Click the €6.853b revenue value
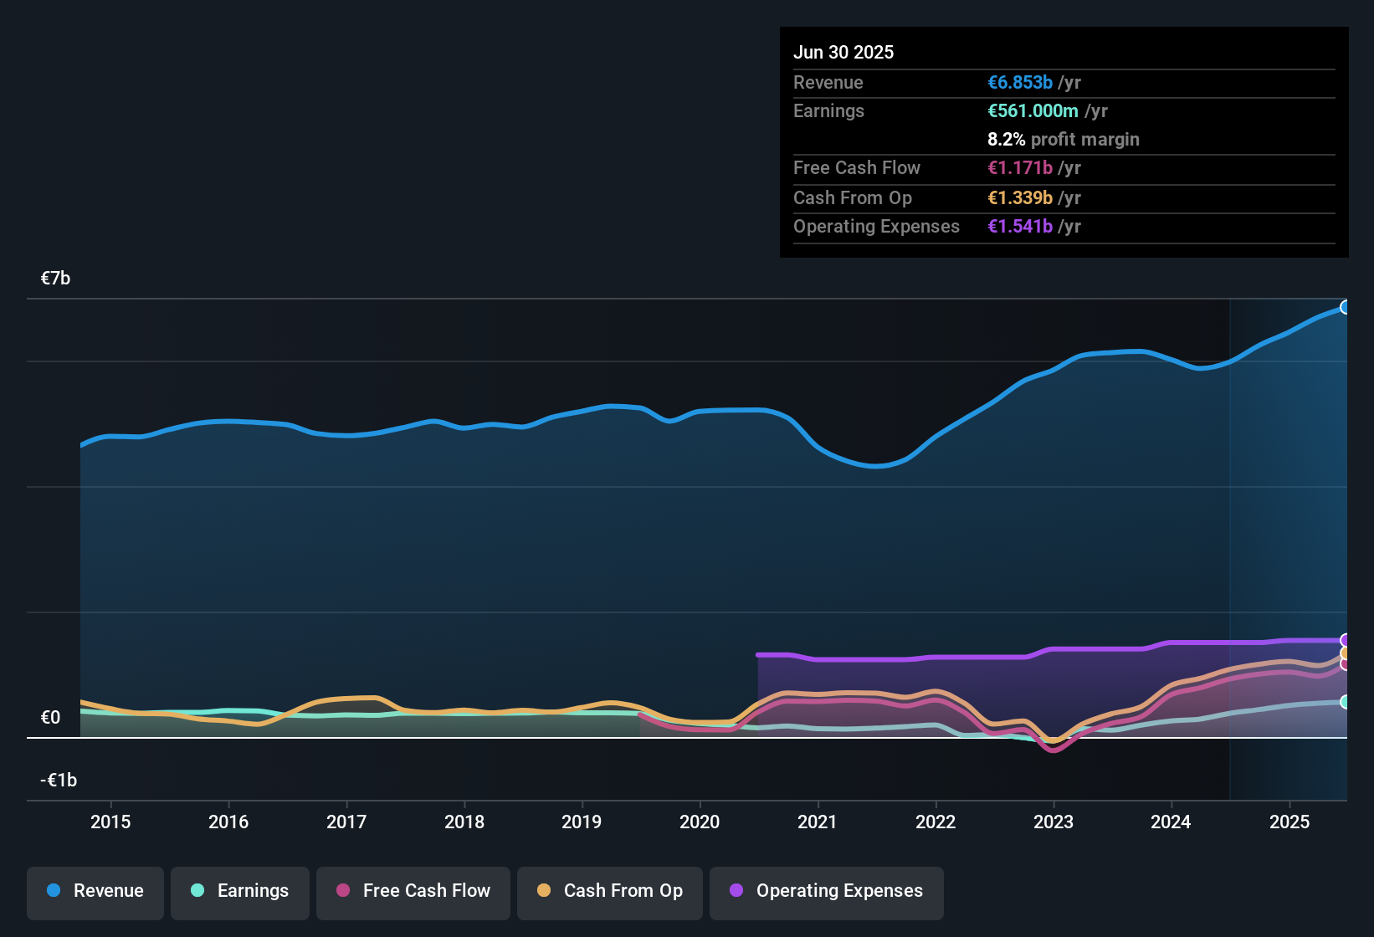The image size is (1374, 937). click(1019, 82)
